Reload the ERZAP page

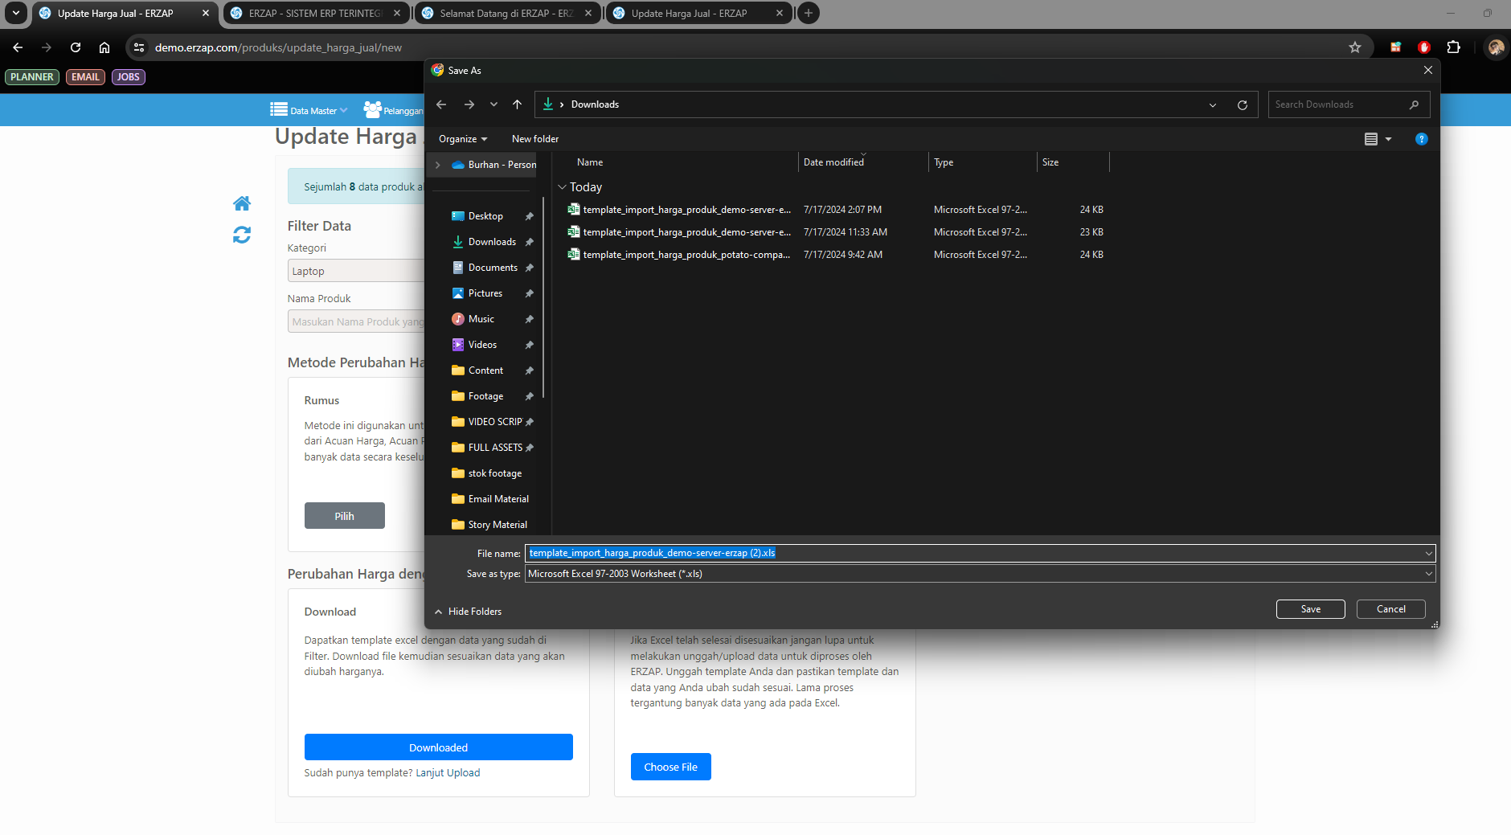tap(76, 47)
